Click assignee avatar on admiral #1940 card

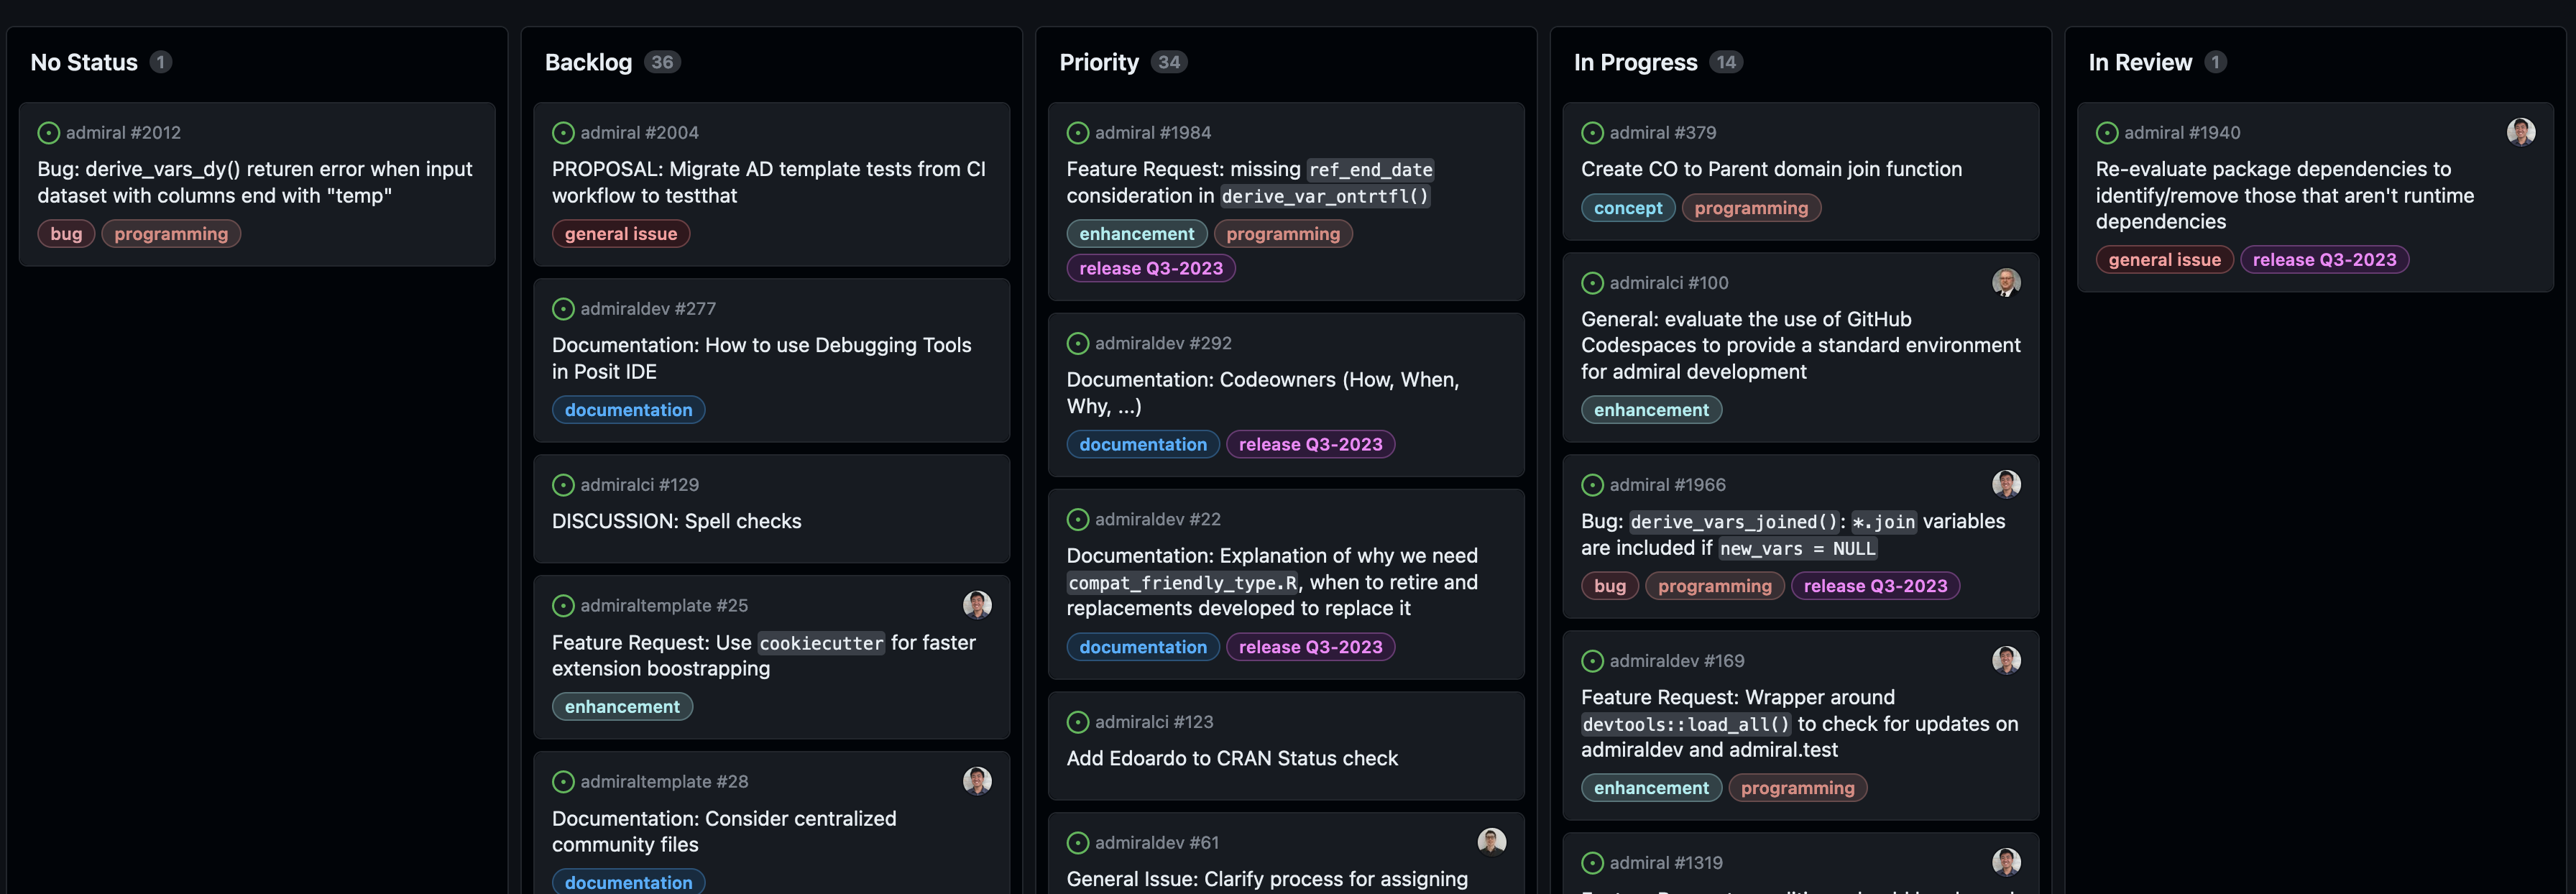[x=2520, y=131]
